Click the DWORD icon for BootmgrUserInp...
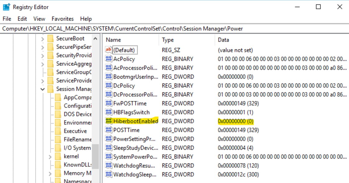This screenshot has width=349, height=183. 108,76
